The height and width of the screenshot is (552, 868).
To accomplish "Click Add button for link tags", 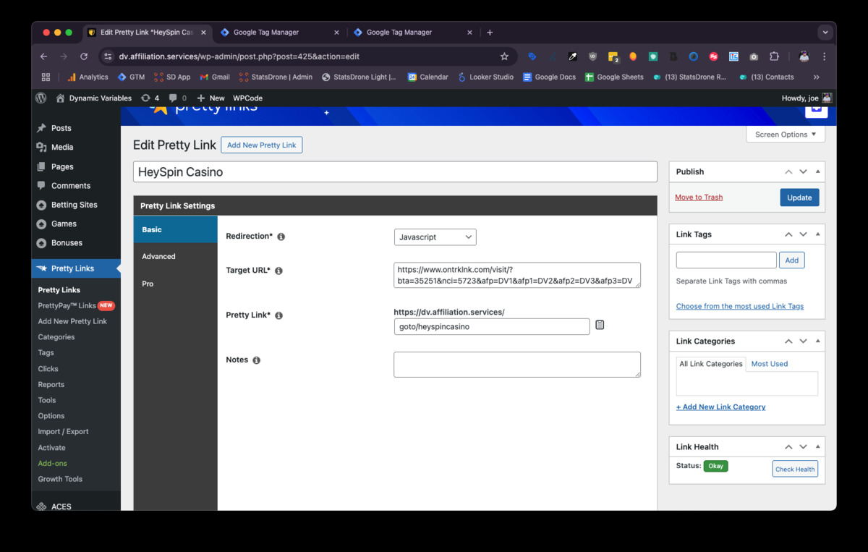I will (792, 260).
